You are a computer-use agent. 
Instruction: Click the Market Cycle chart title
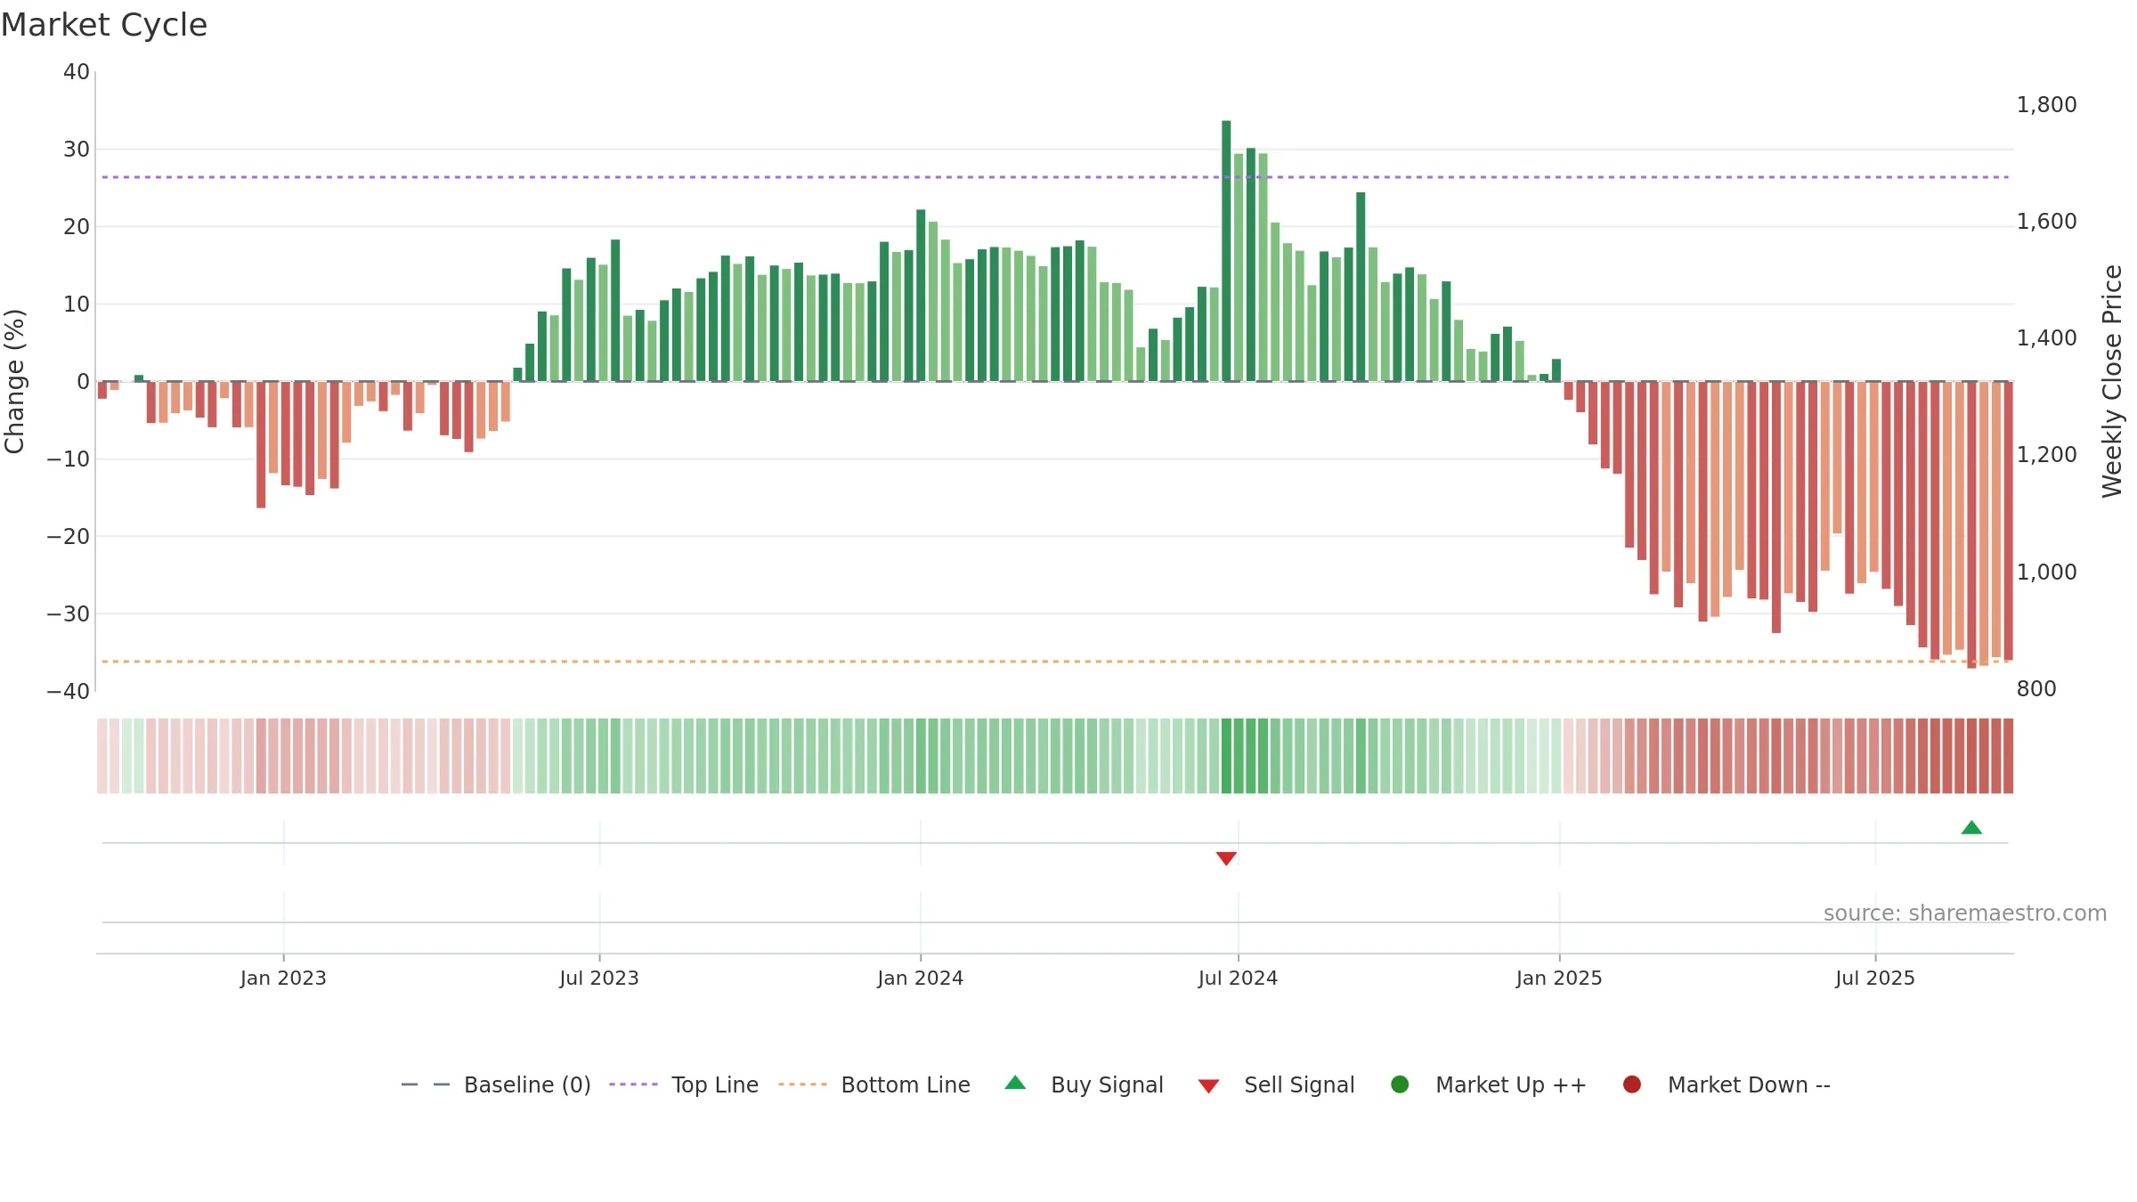tap(104, 25)
